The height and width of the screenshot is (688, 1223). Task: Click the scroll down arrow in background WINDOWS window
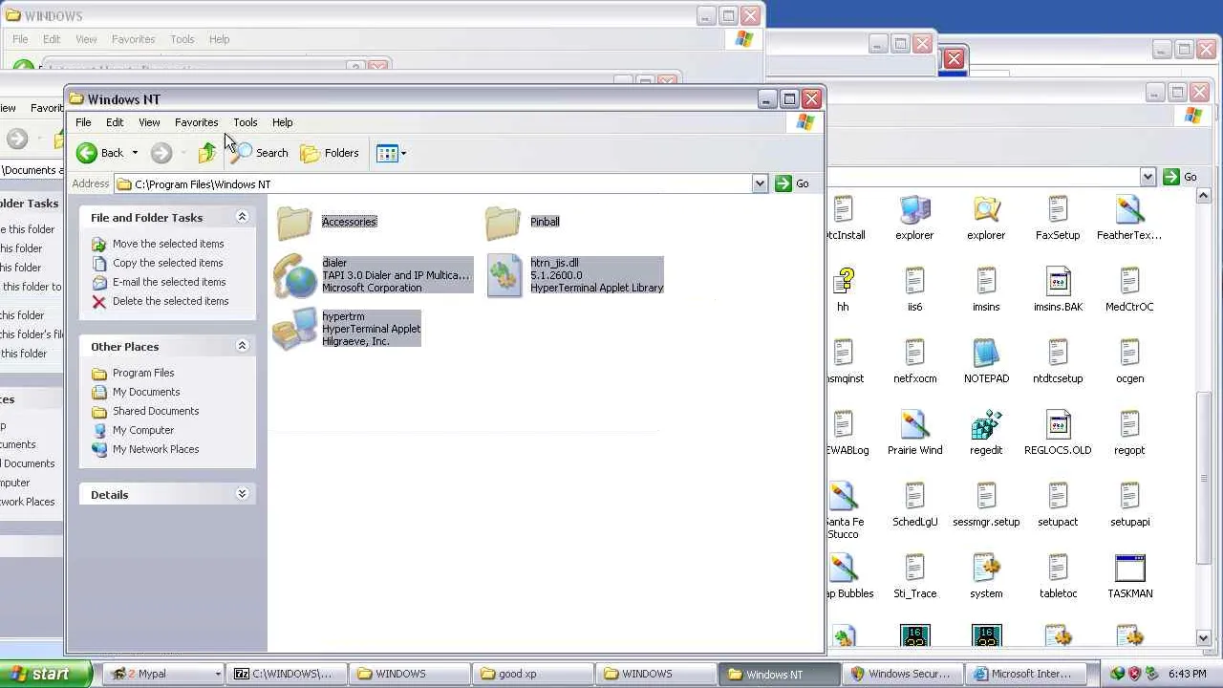click(x=1204, y=637)
